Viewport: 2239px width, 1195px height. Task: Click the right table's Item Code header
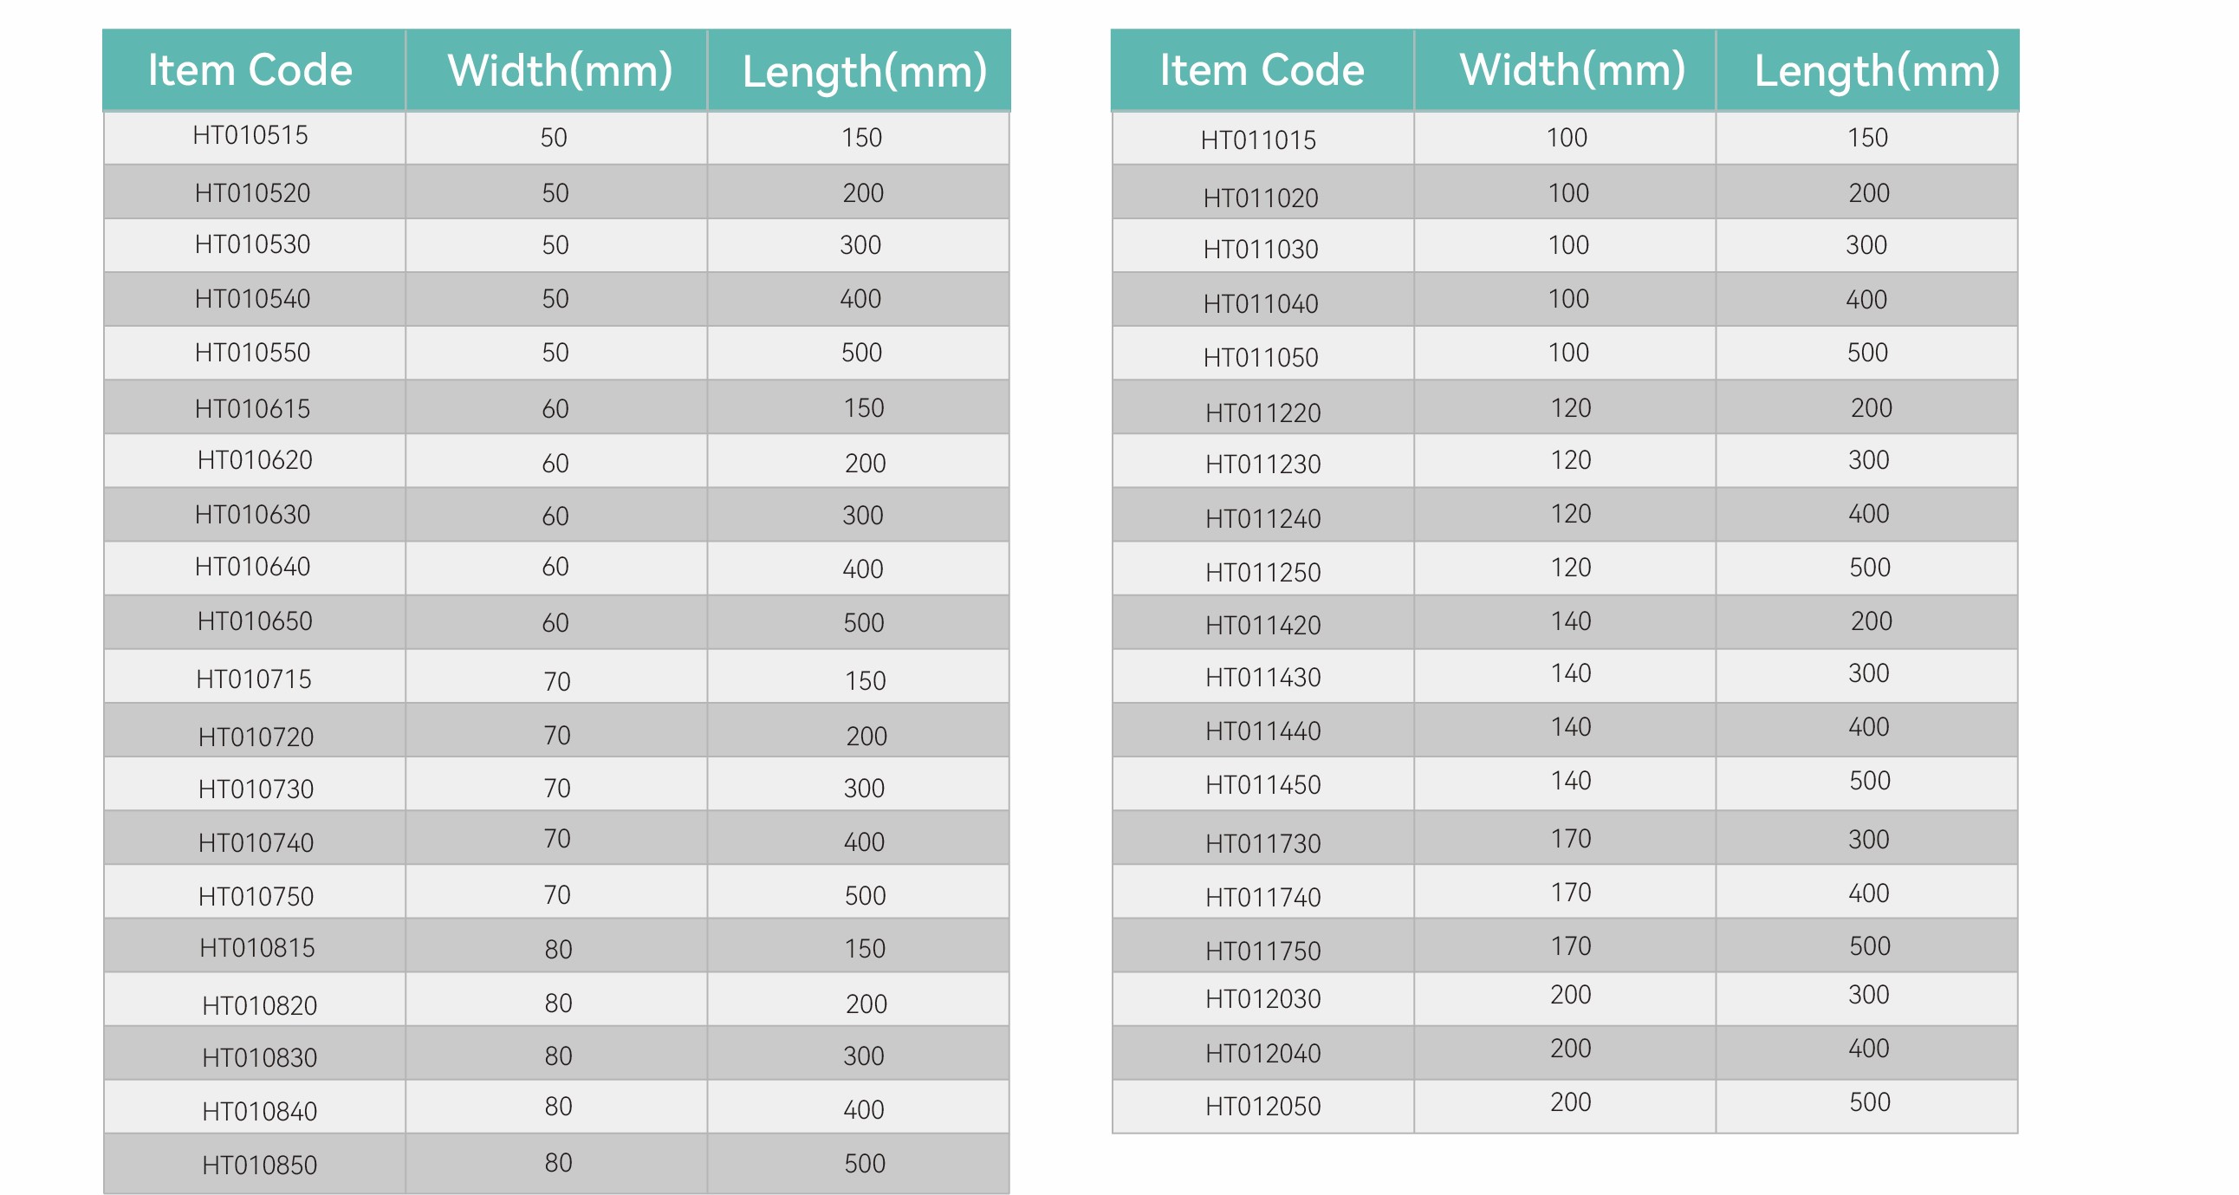click(1262, 69)
